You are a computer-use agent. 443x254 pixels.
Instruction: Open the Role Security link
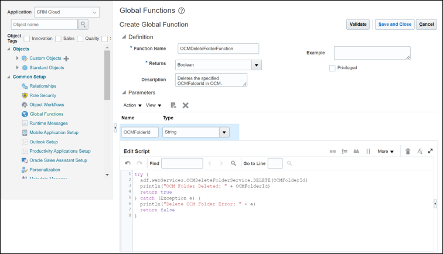[x=43, y=95]
